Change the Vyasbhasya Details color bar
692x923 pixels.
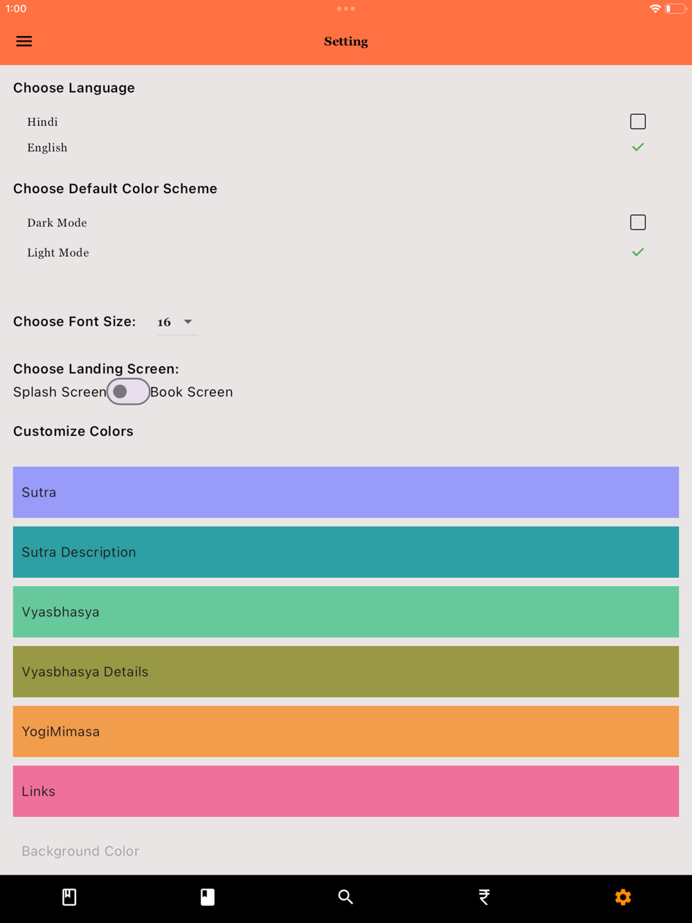point(346,672)
